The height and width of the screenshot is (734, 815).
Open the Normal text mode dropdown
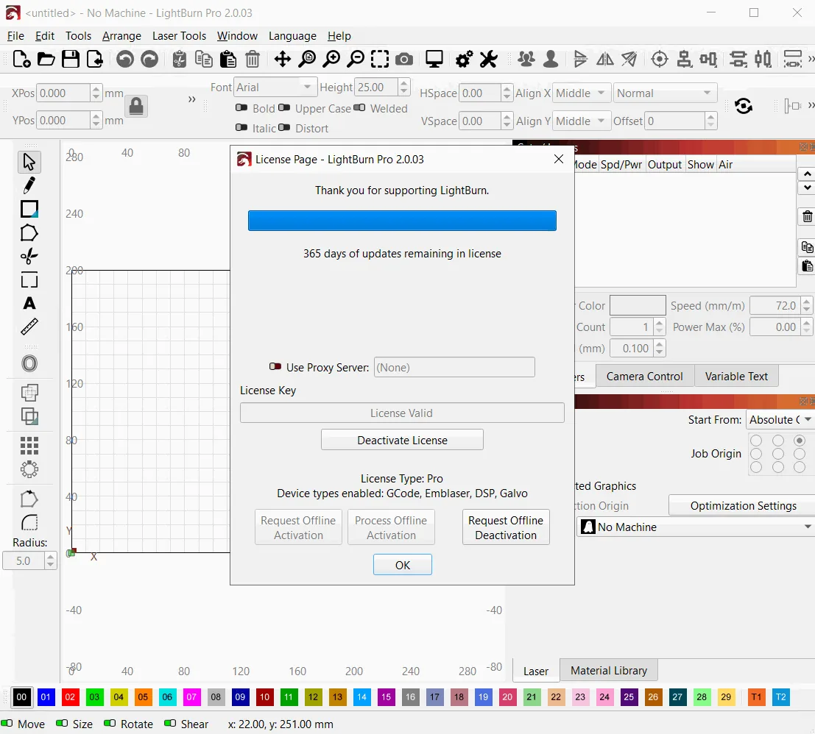tap(665, 93)
